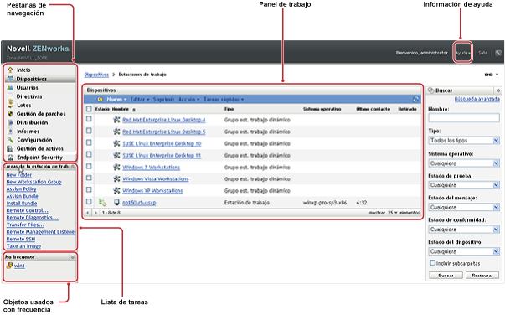Screen dimensions: 505x315
Task: Click the Take an Image task link
Action: tap(23, 246)
